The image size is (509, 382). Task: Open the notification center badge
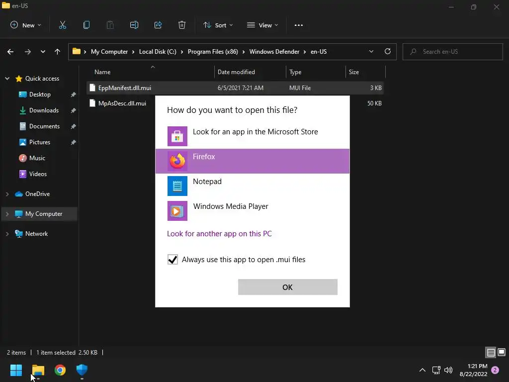495,370
